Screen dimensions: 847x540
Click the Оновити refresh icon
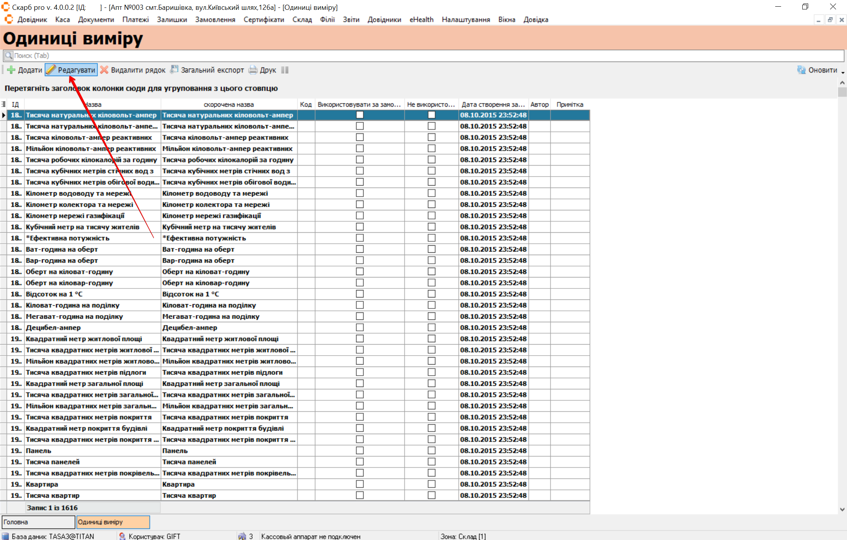pos(801,70)
